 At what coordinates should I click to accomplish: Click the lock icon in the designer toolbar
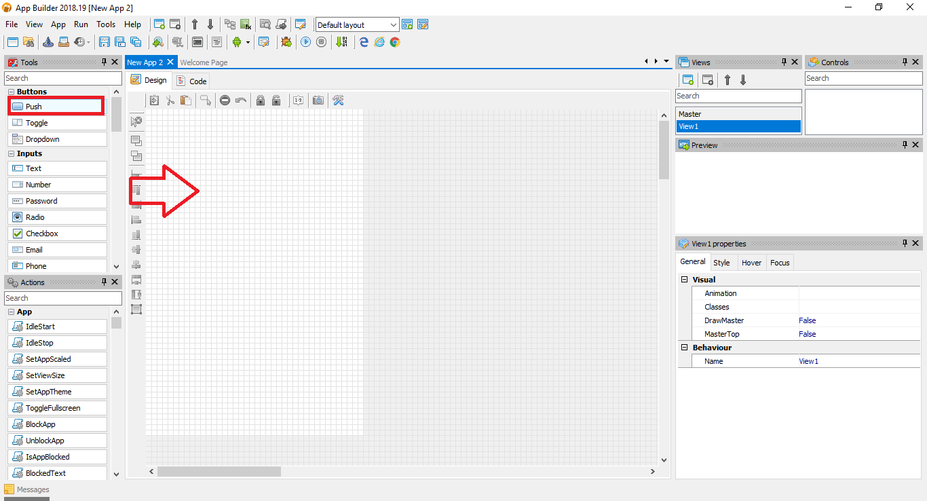click(x=261, y=100)
